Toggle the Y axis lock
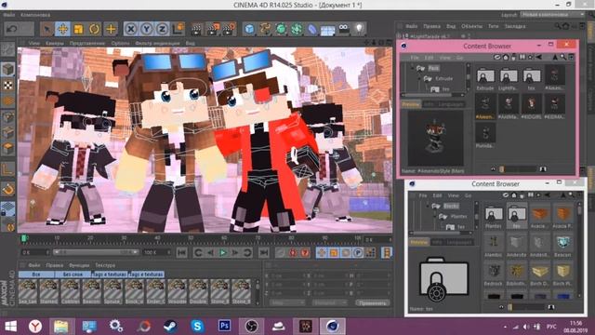Screen dimensions: 595x335 click(147, 29)
